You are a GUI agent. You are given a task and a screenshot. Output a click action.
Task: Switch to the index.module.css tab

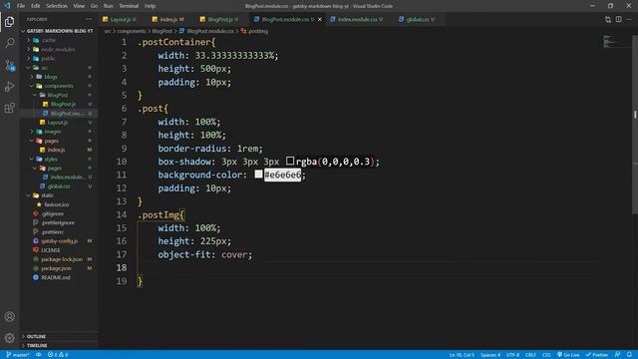click(x=357, y=19)
